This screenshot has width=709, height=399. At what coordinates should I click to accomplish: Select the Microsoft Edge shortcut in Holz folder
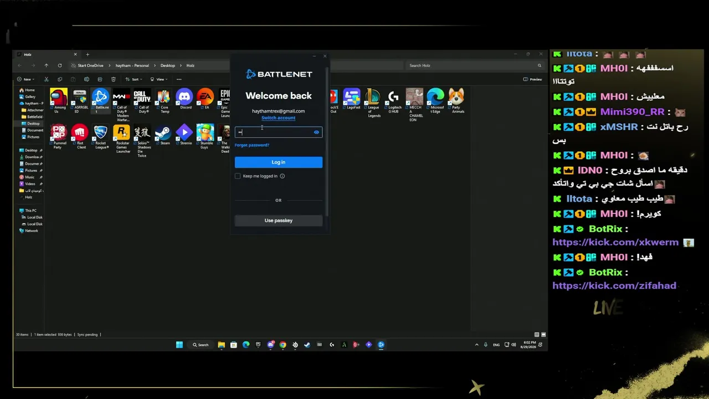click(x=435, y=96)
